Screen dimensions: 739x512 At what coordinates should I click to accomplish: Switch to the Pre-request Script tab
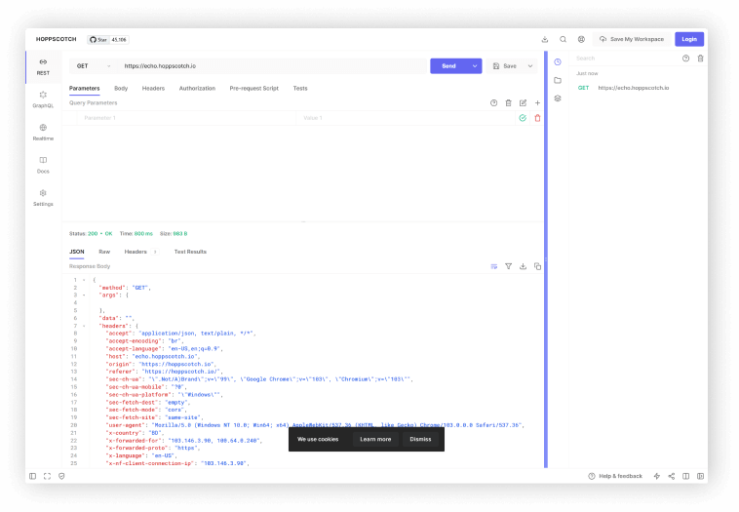pos(254,88)
